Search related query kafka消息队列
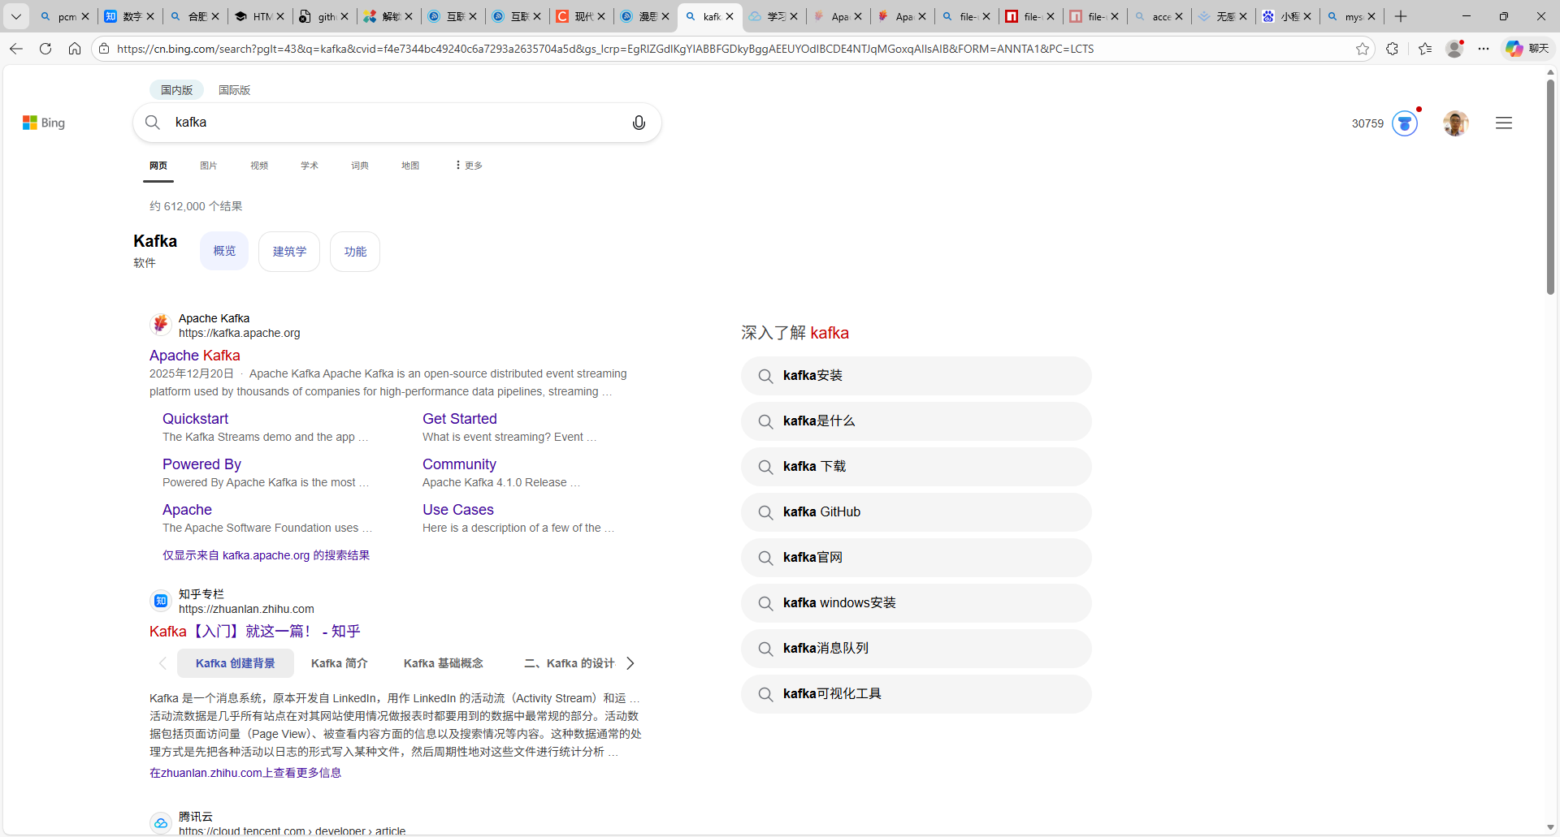1560x837 pixels. [916, 649]
